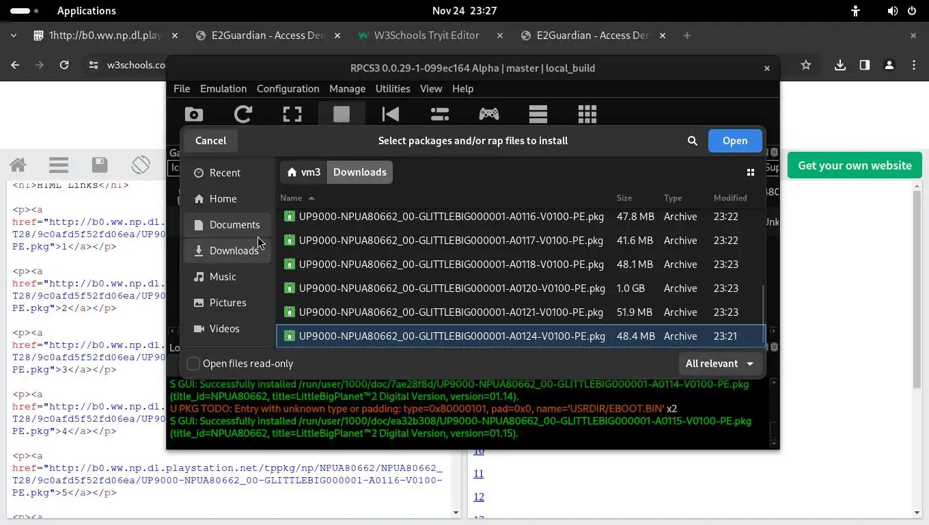Click the W3Schools home icon
The width and height of the screenshot is (929, 525).
18,165
